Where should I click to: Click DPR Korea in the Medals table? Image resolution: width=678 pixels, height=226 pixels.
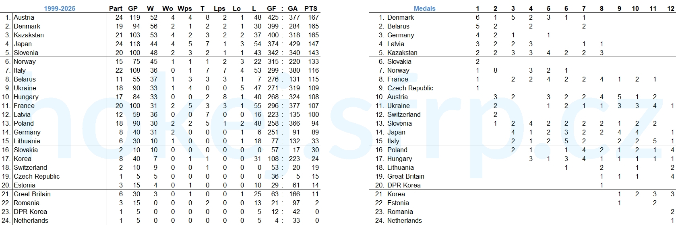pos(404,185)
